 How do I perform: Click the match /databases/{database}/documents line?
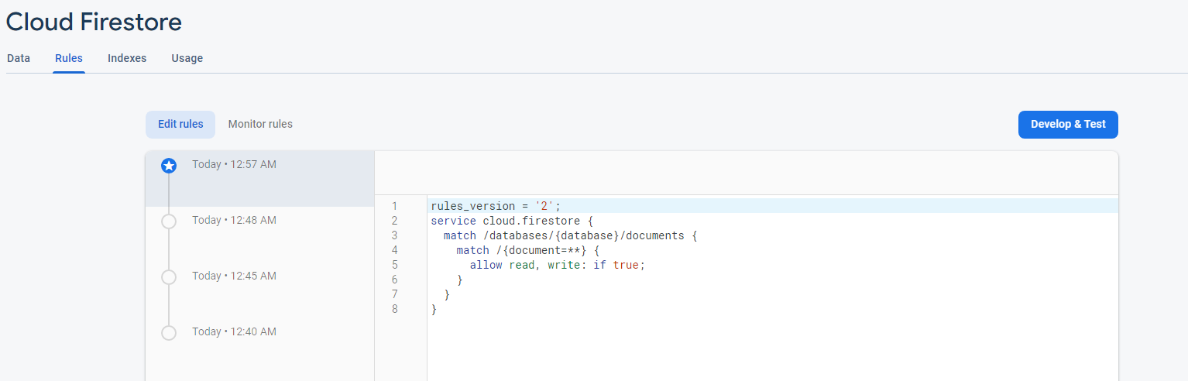coord(570,235)
